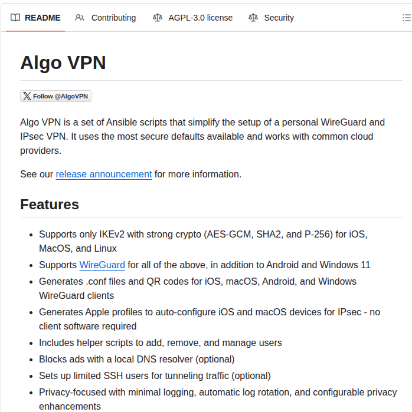412x412 pixels.
Task: Click the bullet about blocking ads with DNS
Action: (x=136, y=359)
